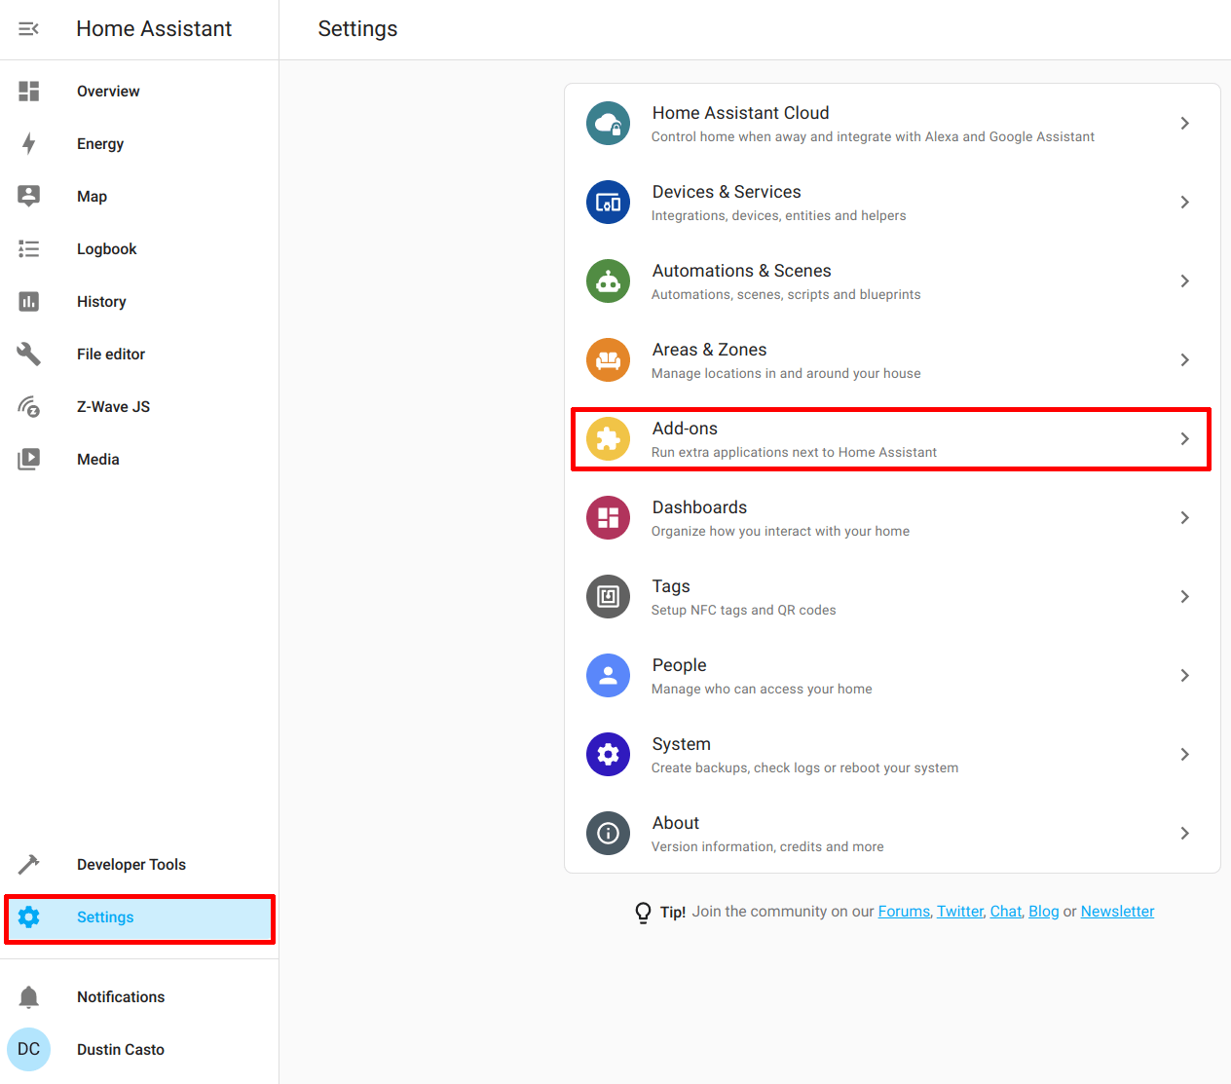Open Developer Tools from the sidebar

pyautogui.click(x=131, y=864)
